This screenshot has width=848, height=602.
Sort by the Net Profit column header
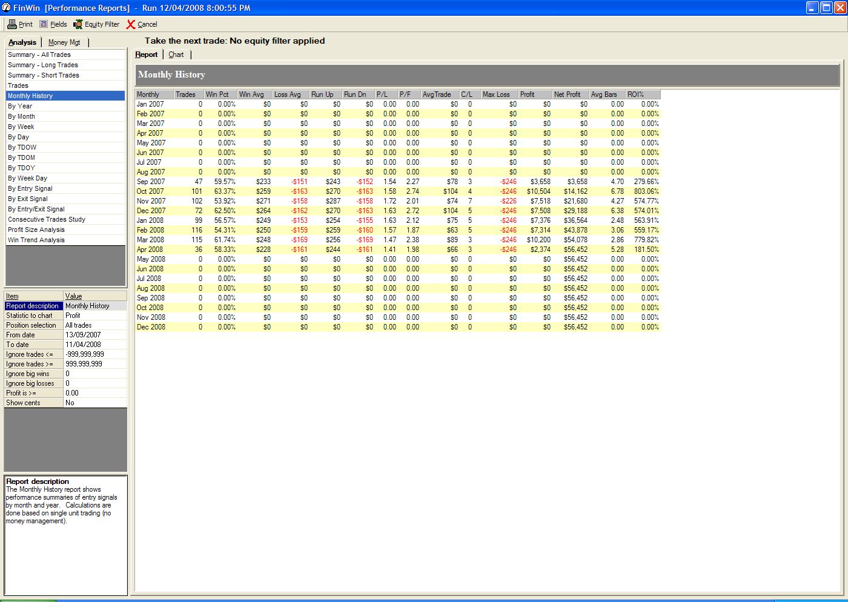570,94
